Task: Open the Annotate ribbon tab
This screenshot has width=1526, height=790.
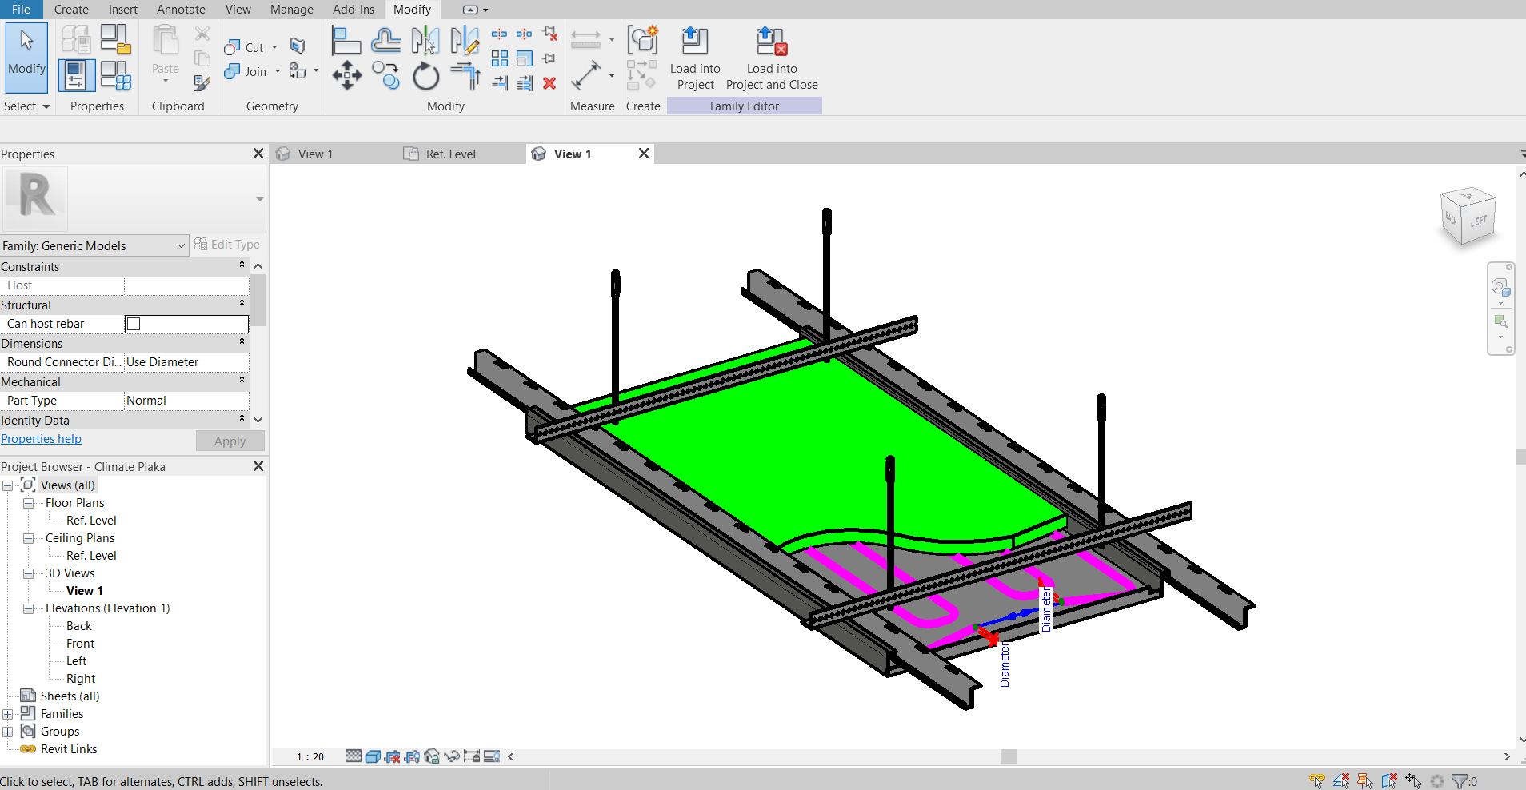Action: point(181,10)
